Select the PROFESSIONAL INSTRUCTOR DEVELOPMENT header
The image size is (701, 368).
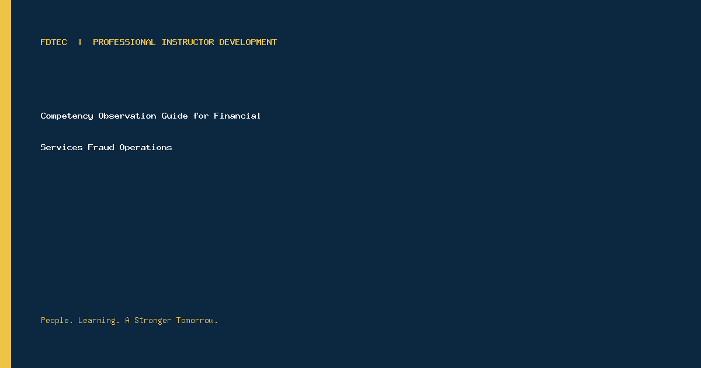(x=185, y=42)
